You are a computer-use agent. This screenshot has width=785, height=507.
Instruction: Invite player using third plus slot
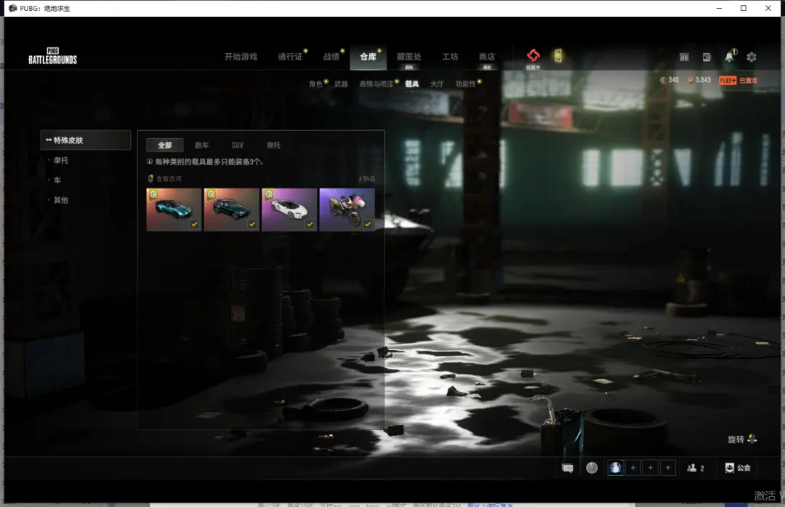point(668,468)
